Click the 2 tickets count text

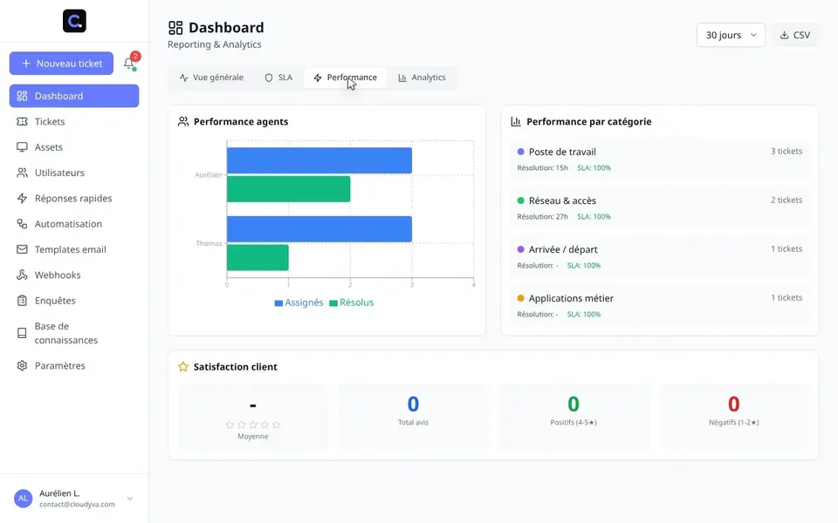(786, 200)
